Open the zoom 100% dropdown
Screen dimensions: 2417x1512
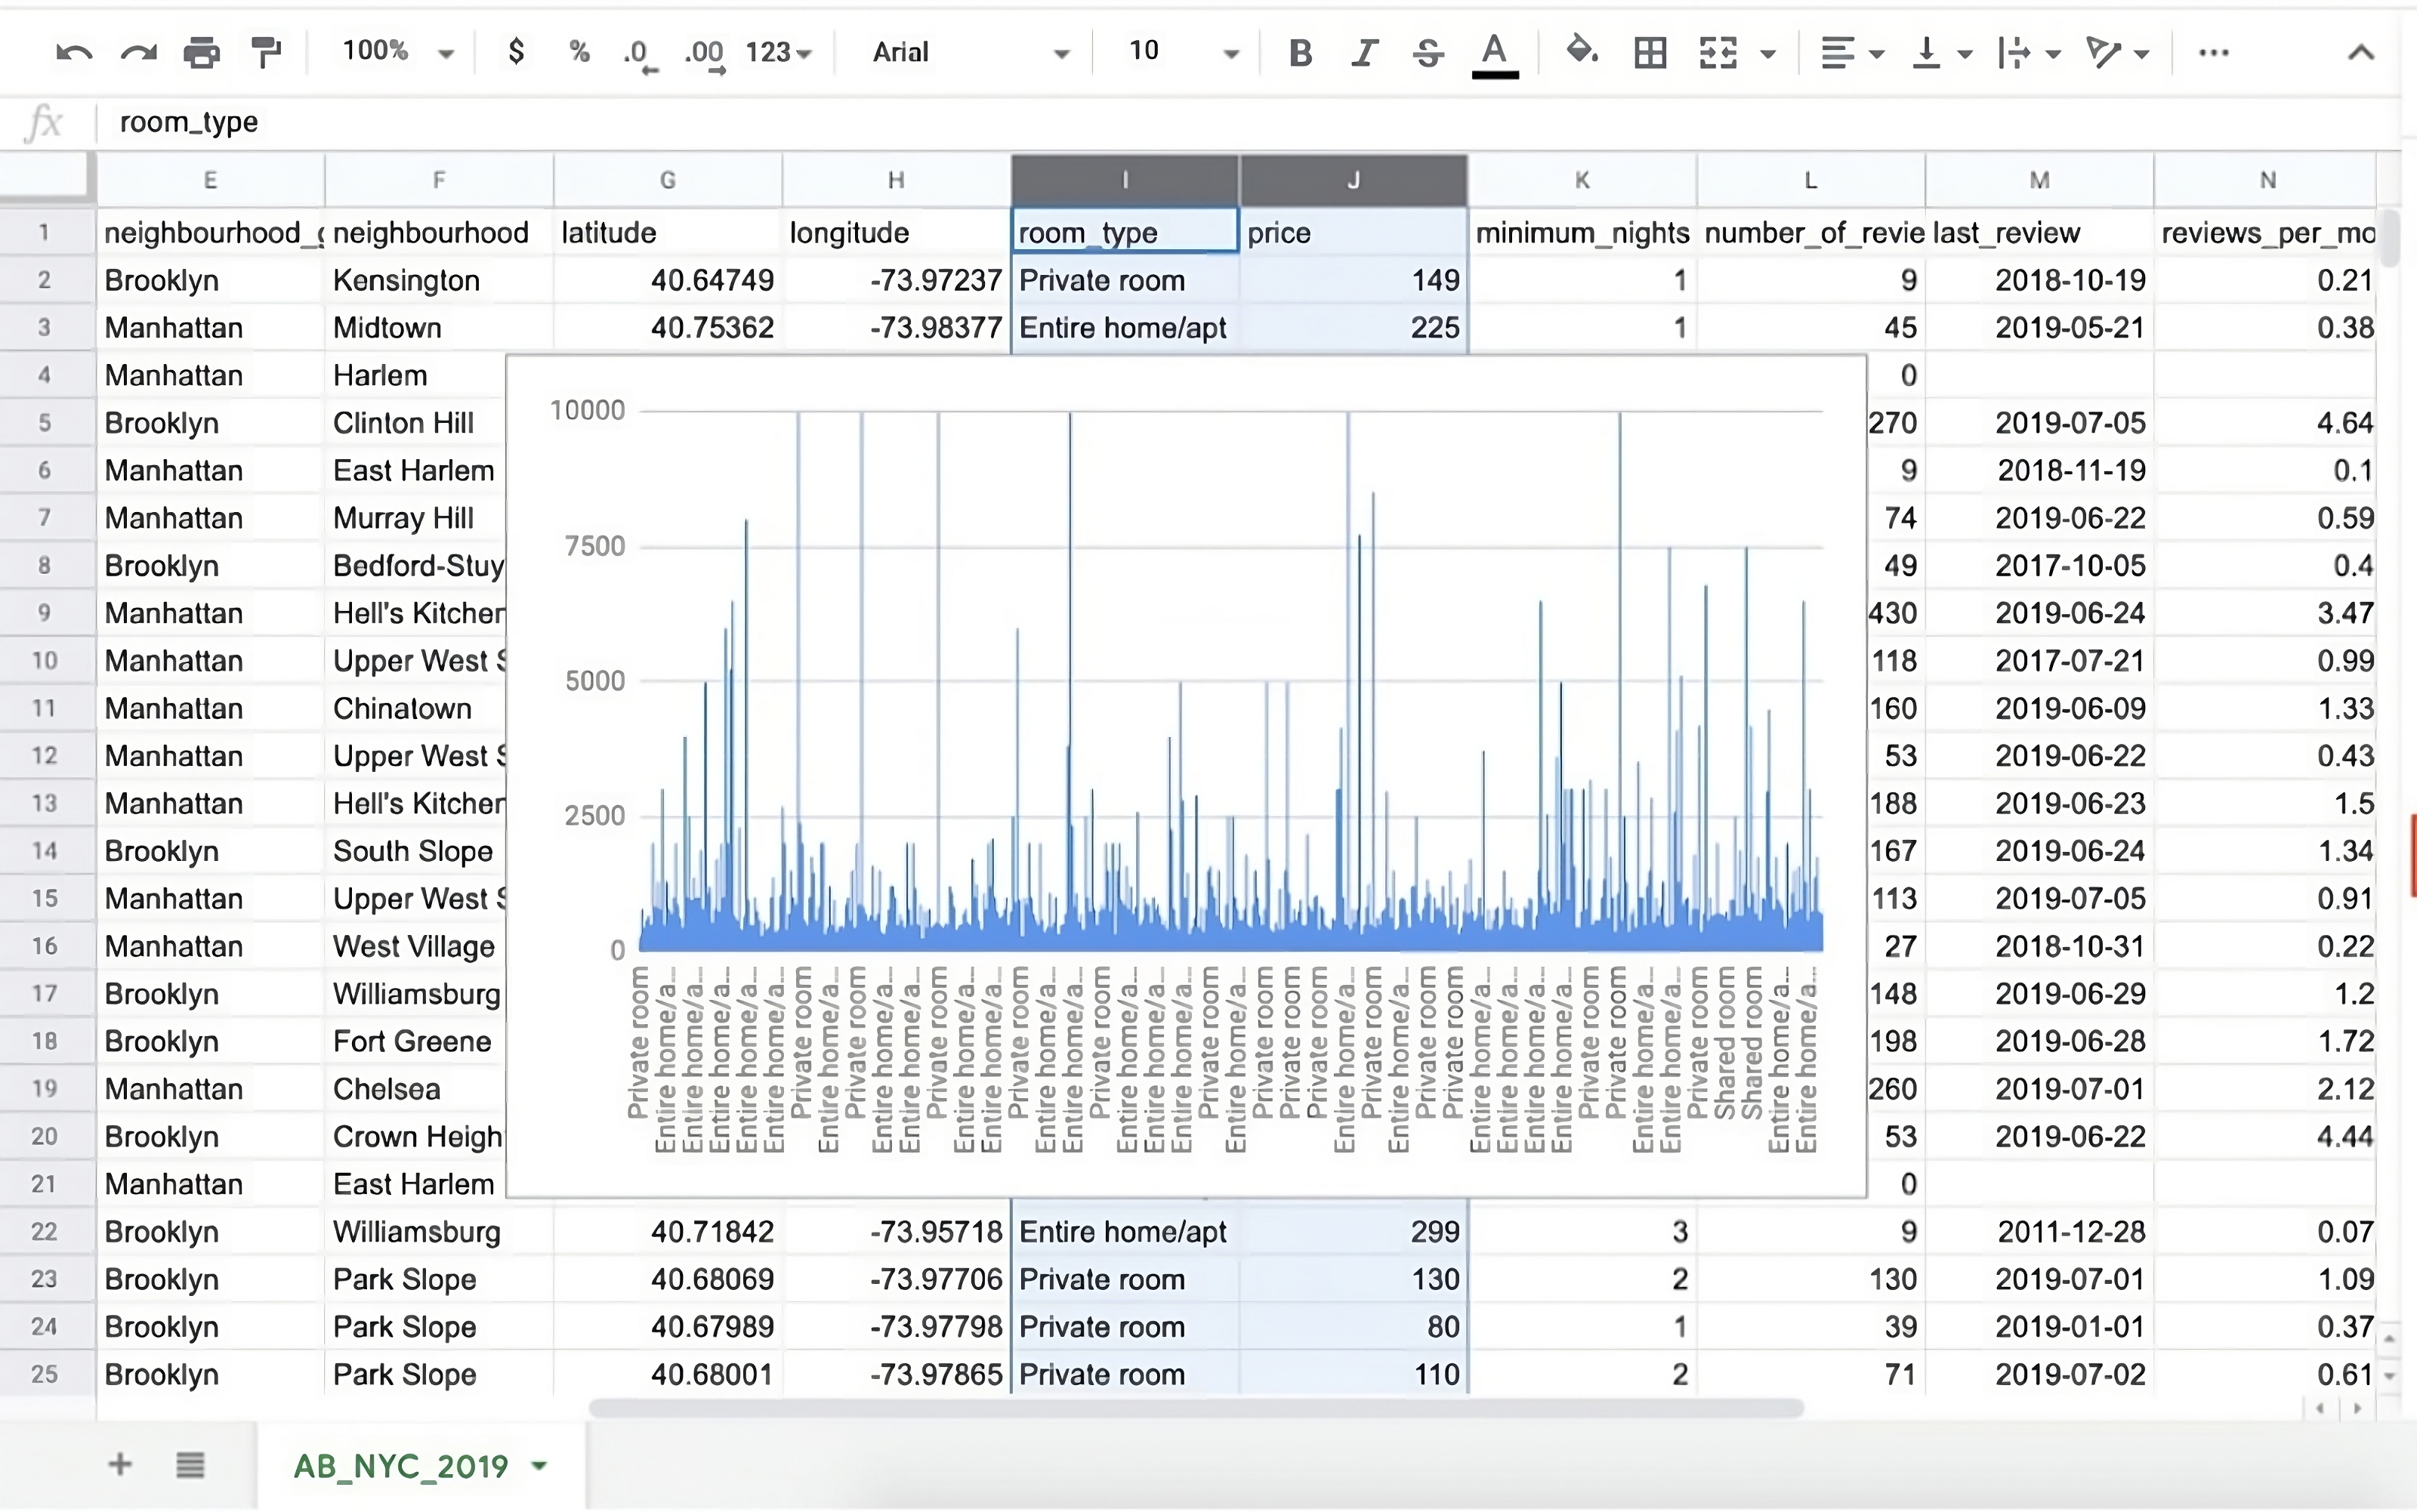click(397, 52)
